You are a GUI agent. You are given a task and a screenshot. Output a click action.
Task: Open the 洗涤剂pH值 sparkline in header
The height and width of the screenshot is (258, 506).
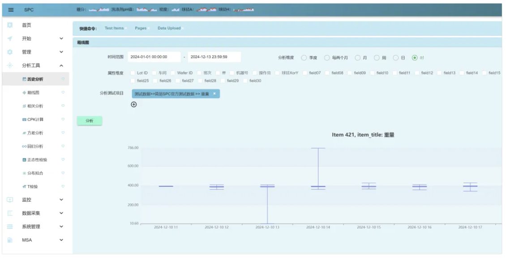pos(146,10)
